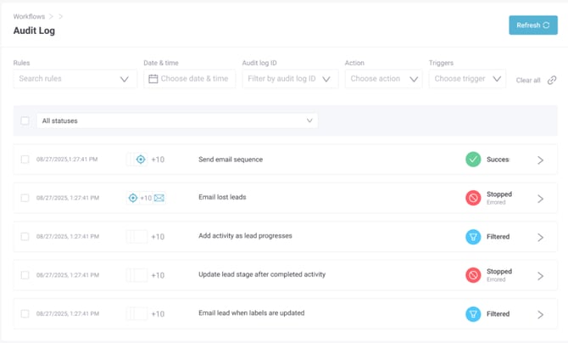Tick the checkbox for Send email sequence row
The width and height of the screenshot is (568, 343).
25,160
